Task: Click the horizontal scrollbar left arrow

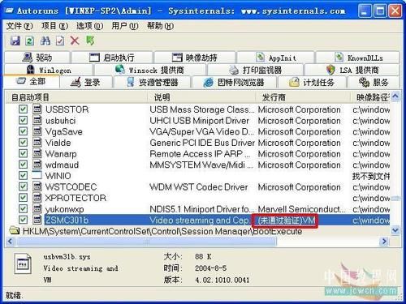Action: [x=11, y=241]
